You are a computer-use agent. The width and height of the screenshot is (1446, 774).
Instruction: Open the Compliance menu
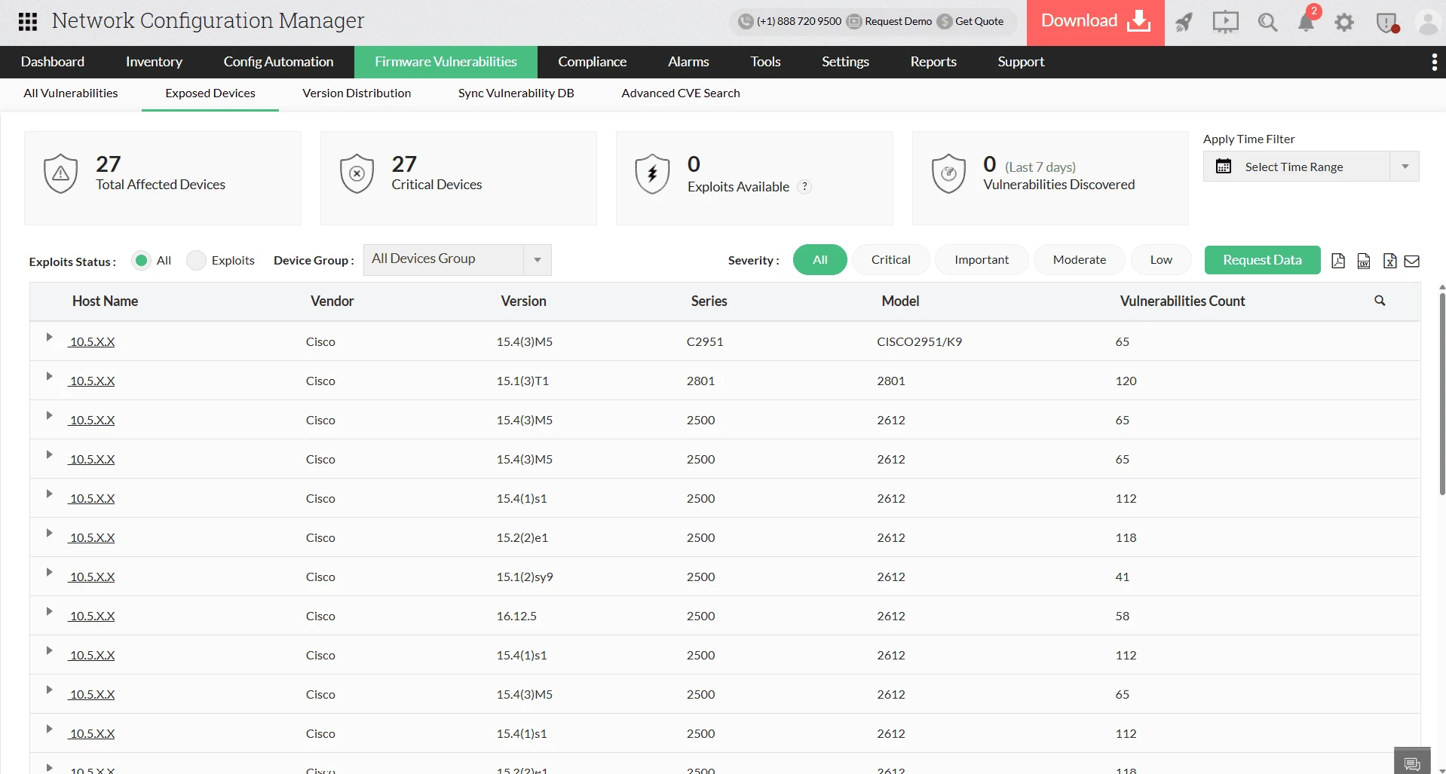tap(592, 62)
